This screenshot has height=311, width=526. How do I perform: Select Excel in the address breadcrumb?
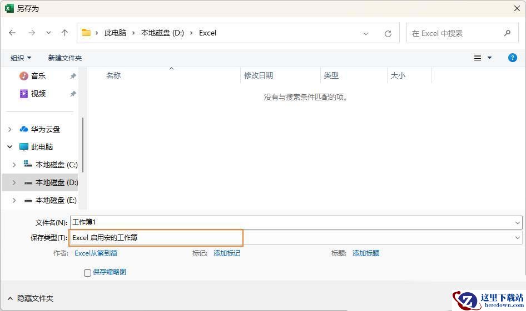point(207,33)
